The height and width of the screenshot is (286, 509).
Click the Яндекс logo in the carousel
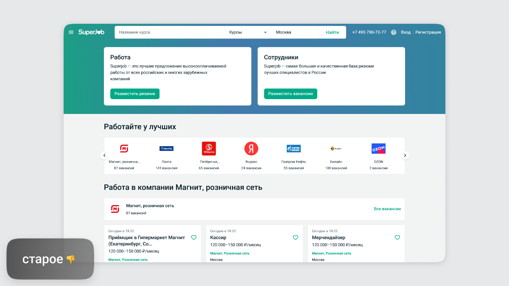(x=251, y=148)
